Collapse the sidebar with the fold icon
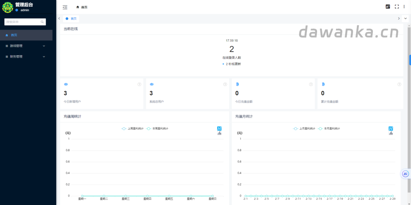411x205 pixels. pos(65,7)
